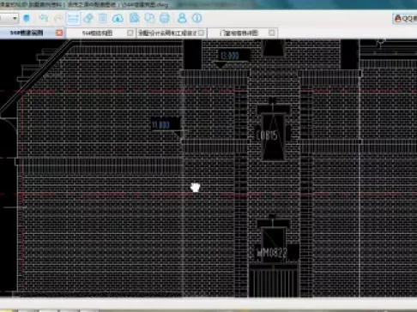
Task: Expand the dropdown arrow left of toolbar
Action: pyautogui.click(x=15, y=19)
